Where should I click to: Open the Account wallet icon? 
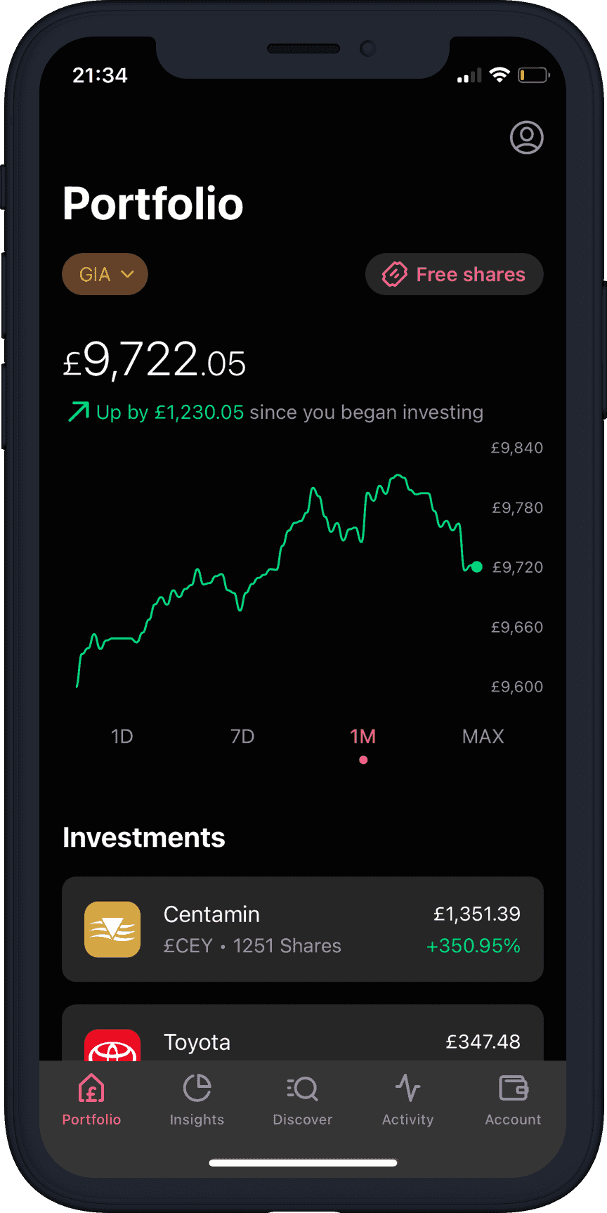(x=513, y=1088)
